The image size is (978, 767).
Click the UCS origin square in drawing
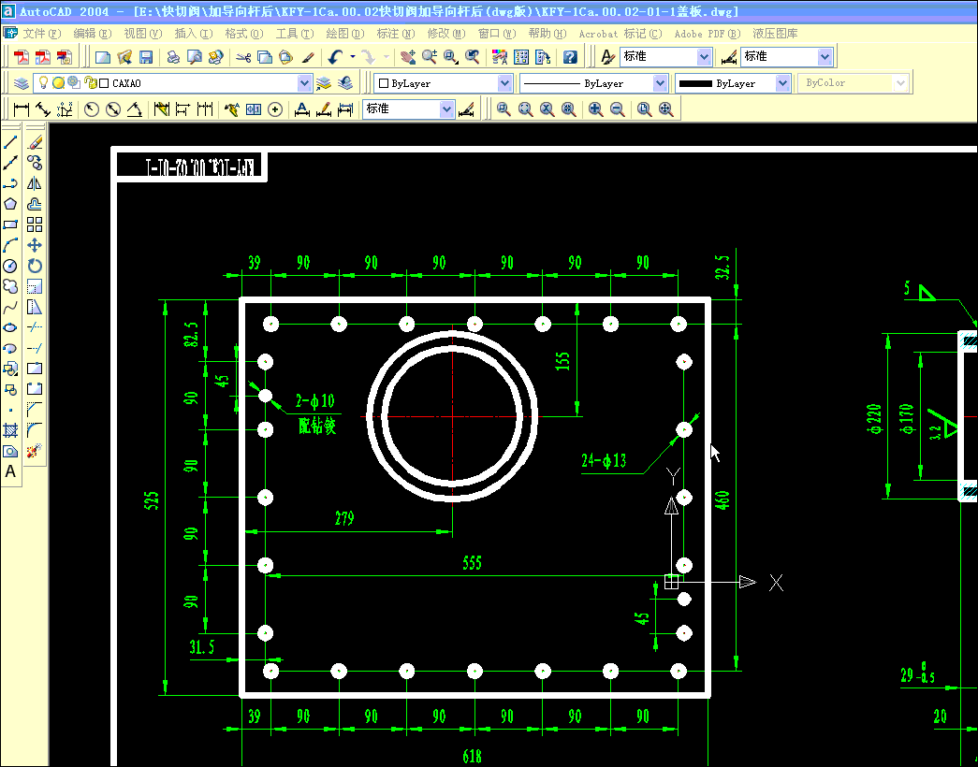tap(671, 582)
